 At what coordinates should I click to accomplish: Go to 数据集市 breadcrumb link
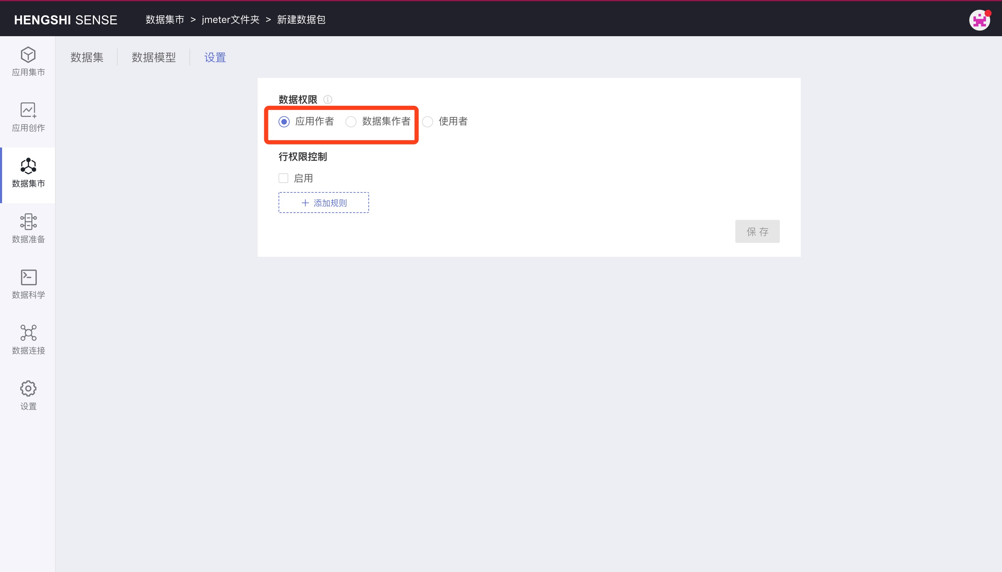pyautogui.click(x=165, y=19)
